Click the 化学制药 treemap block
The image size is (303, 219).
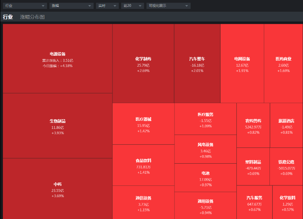tap(143, 64)
